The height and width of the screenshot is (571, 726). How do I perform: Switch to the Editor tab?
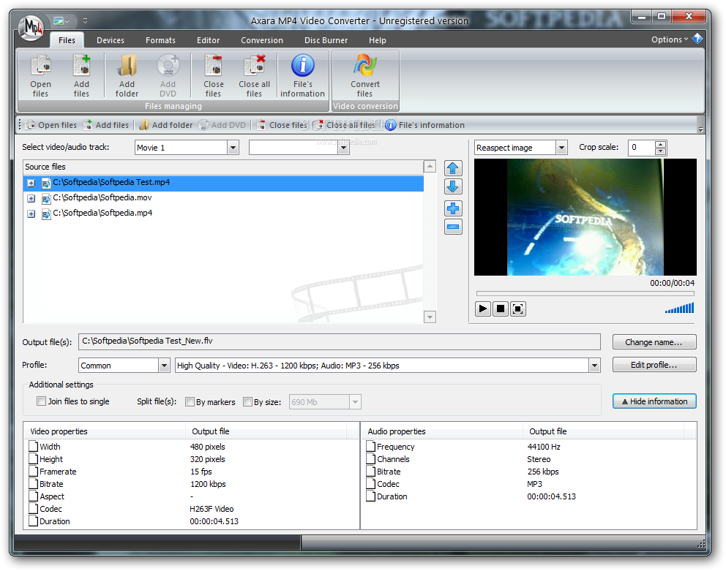[x=208, y=40]
